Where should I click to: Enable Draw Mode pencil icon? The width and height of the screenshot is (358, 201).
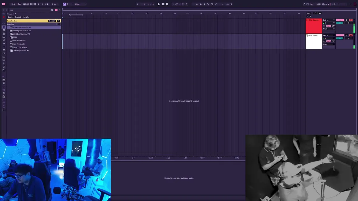click(x=304, y=4)
